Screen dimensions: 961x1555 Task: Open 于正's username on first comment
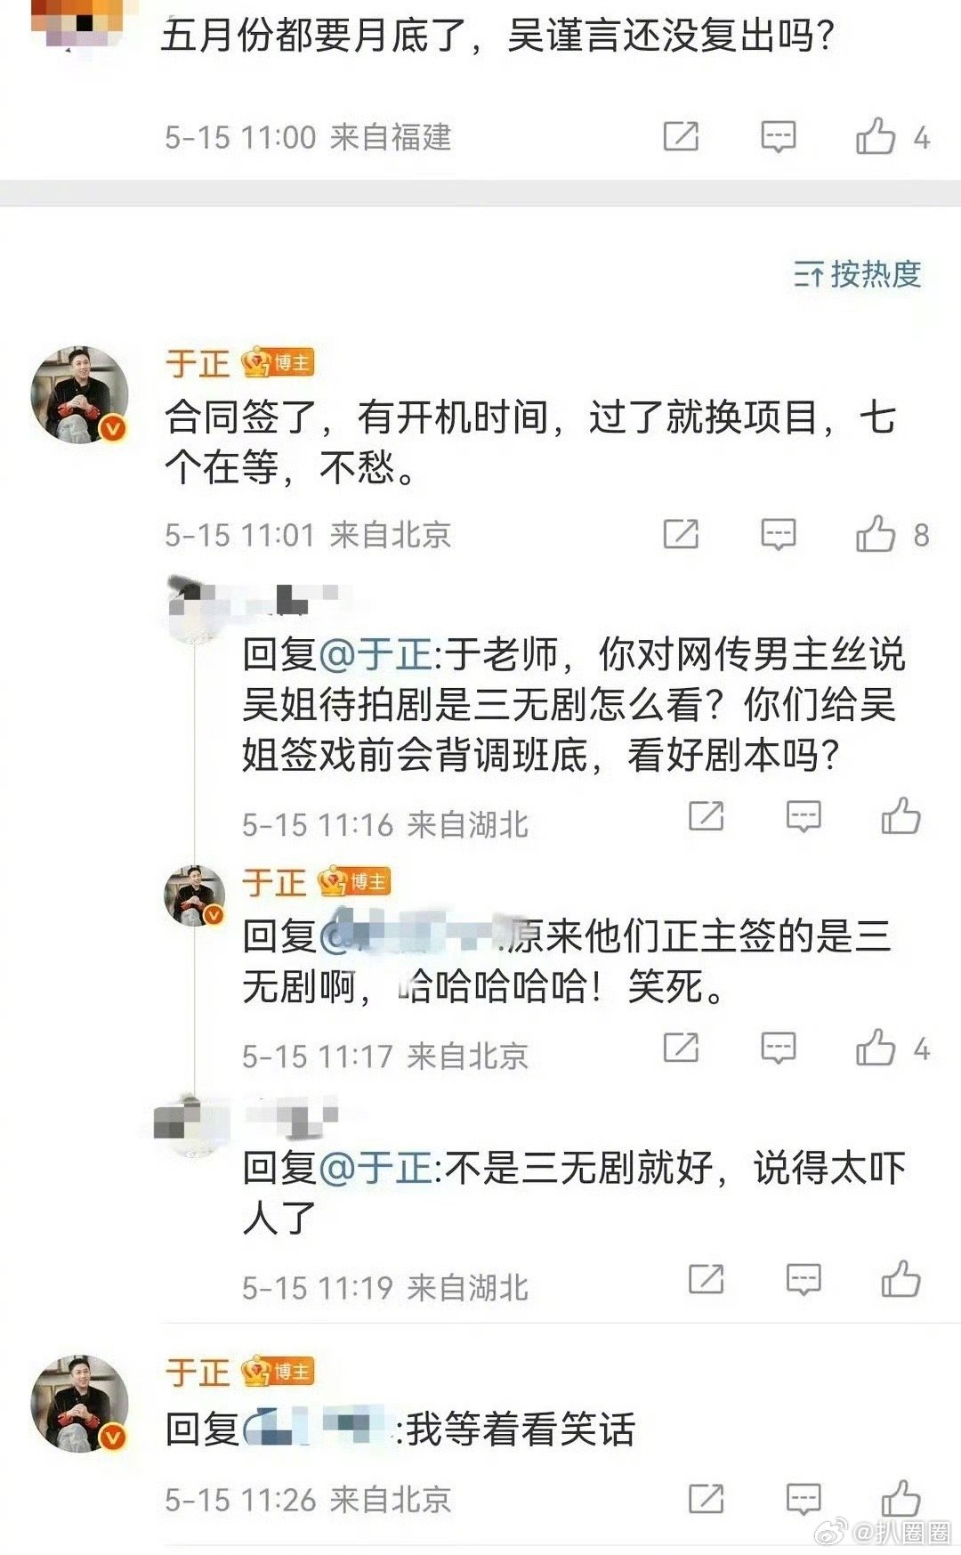[198, 363]
